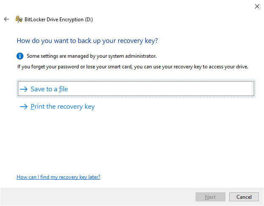Click the arrow icon beside Save to a file

tap(24, 89)
